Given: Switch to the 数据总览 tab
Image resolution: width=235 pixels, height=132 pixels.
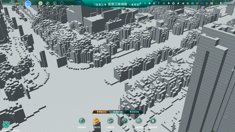Looking at the screenshot, I should (101, 112).
